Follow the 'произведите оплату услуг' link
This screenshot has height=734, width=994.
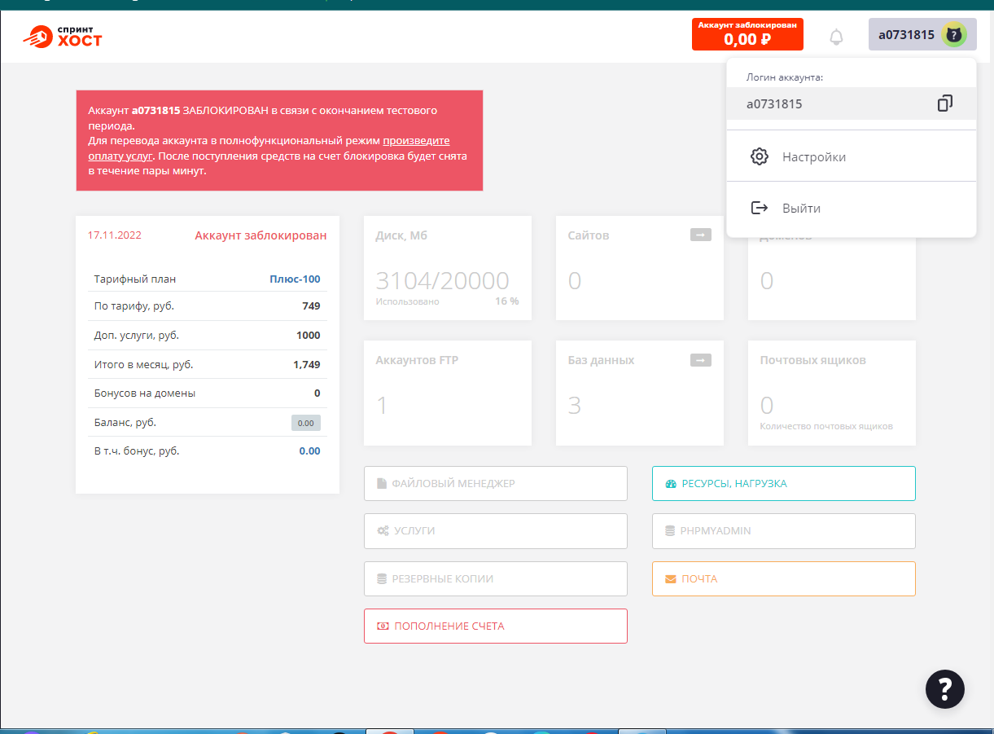click(x=416, y=140)
